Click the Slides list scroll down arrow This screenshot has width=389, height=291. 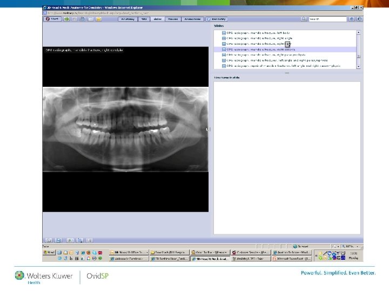point(358,67)
